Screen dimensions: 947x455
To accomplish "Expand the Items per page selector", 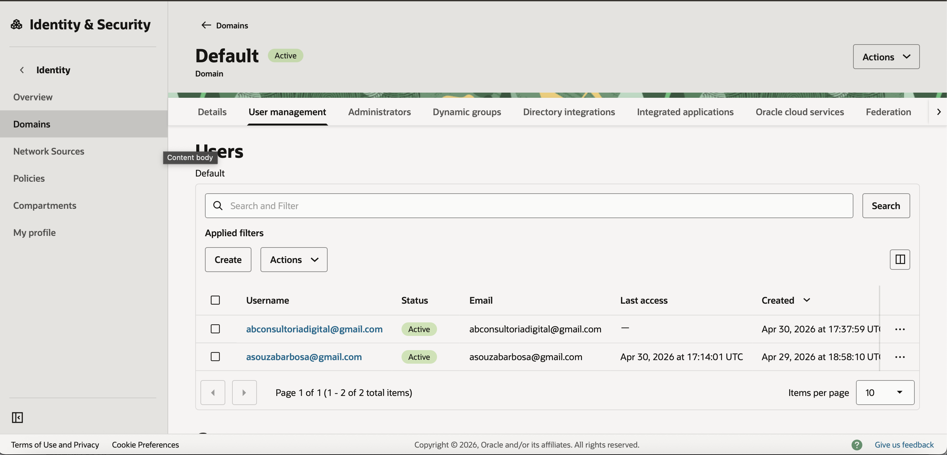I will [x=885, y=392].
